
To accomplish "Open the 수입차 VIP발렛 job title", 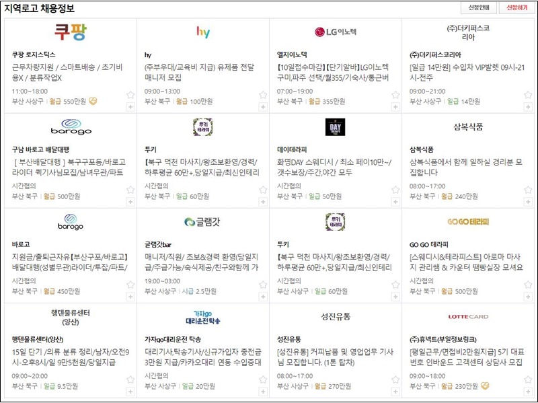I will coord(467,72).
